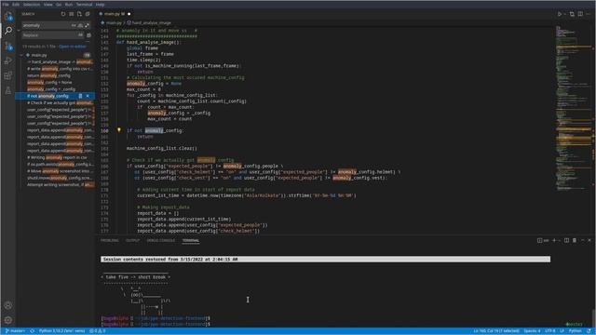Click the Open in editor link
This screenshot has height=335, width=596.
(x=73, y=47)
